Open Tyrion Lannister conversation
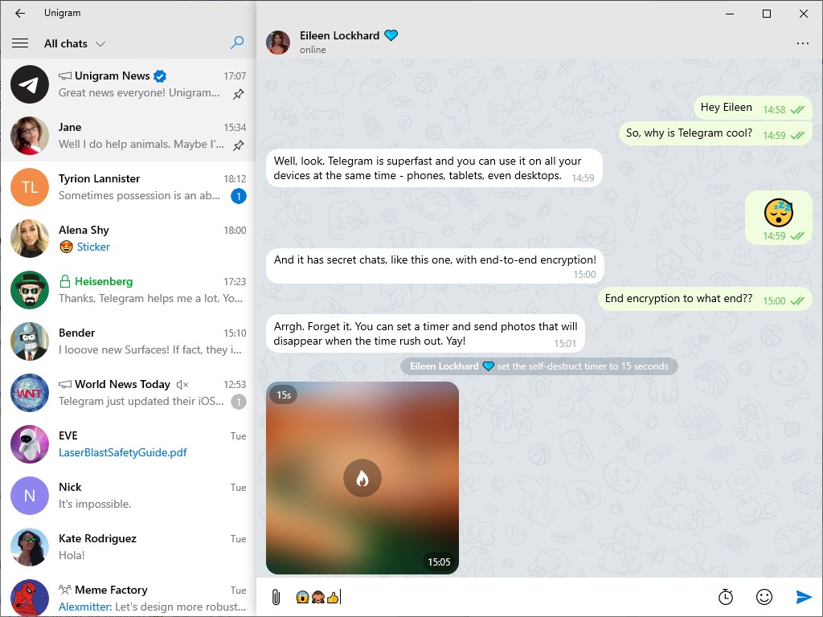This screenshot has height=617, width=823. 128,187
